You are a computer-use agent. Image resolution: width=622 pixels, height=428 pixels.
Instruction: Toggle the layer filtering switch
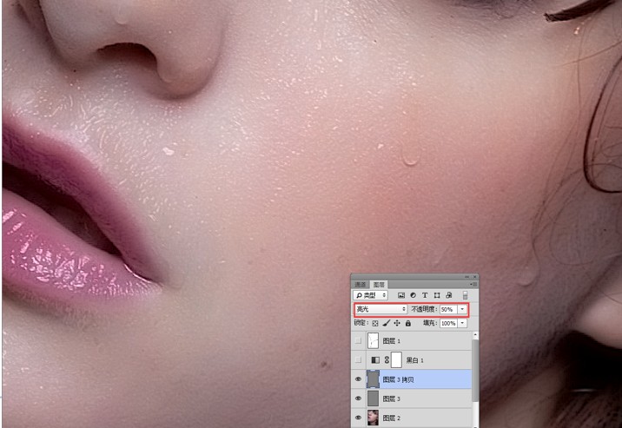(x=466, y=295)
